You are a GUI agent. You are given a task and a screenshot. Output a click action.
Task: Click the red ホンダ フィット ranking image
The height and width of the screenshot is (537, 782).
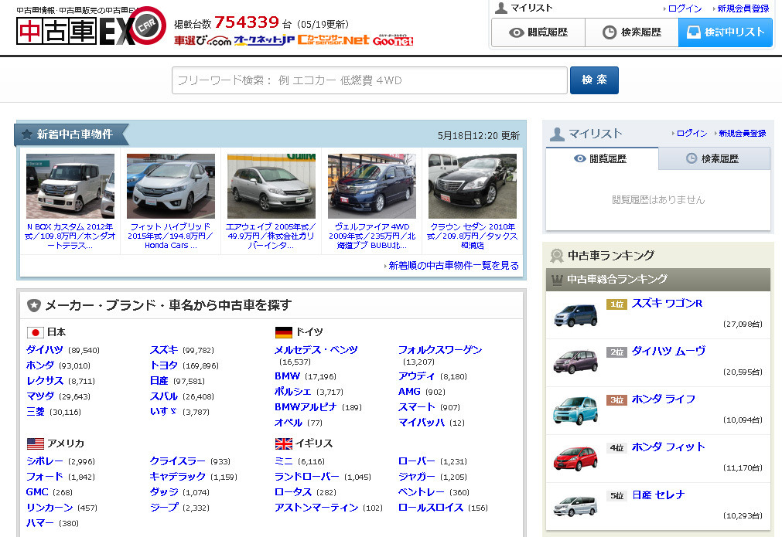[575, 458]
